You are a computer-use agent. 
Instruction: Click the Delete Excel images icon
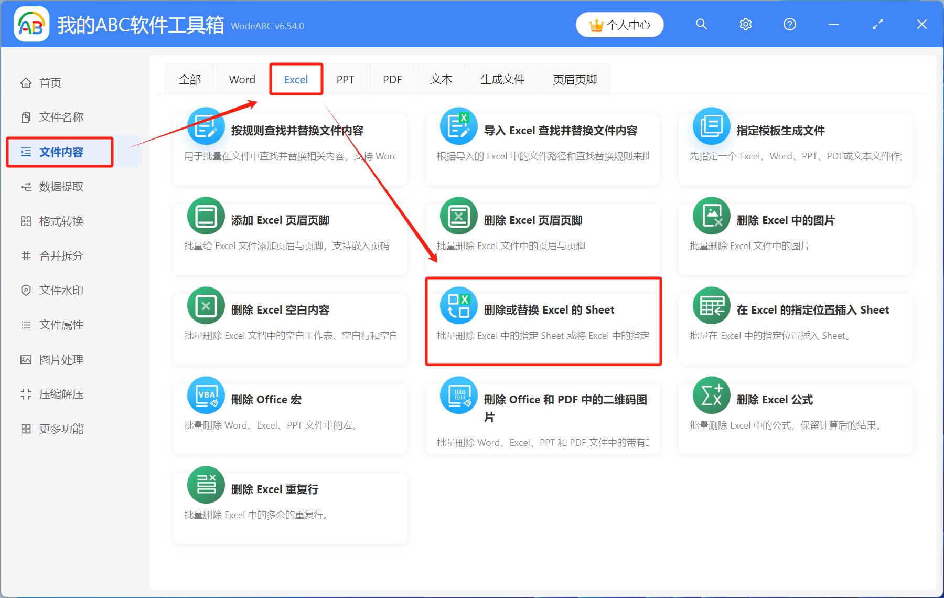pyautogui.click(x=711, y=216)
